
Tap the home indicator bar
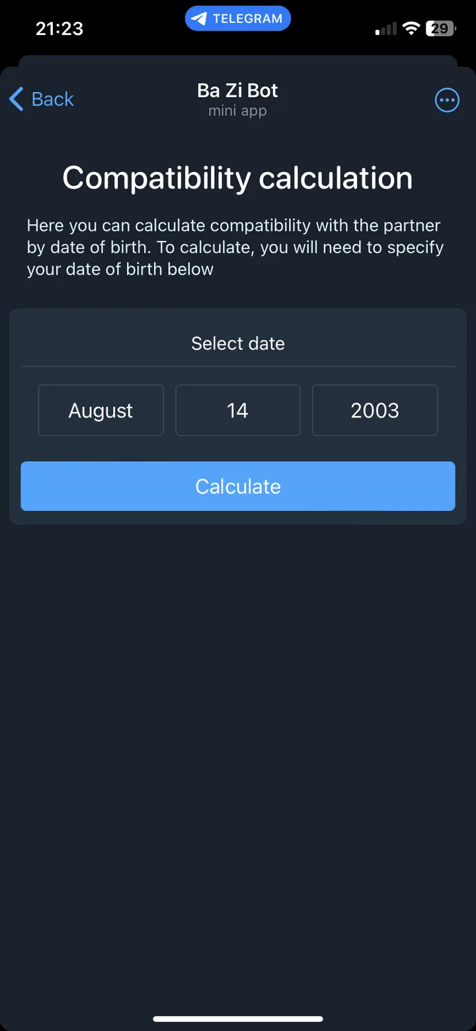pos(238,1019)
